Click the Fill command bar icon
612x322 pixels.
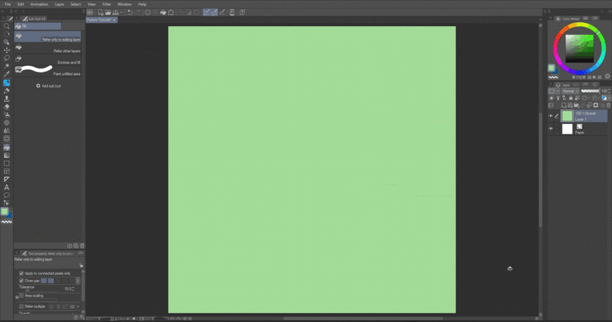pos(163,12)
